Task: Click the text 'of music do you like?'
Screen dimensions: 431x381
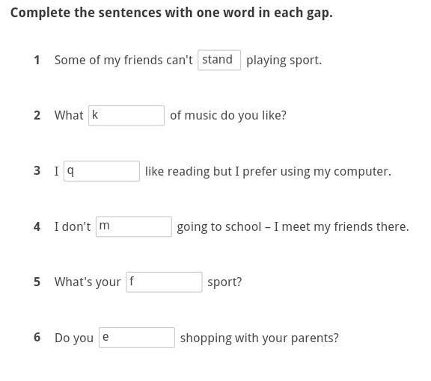Action: tap(228, 116)
